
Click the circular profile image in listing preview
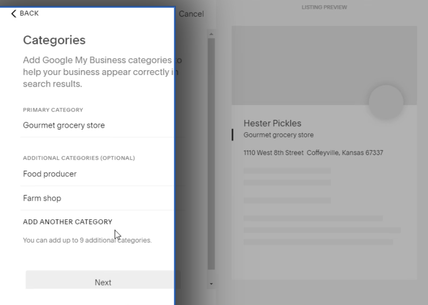386,102
